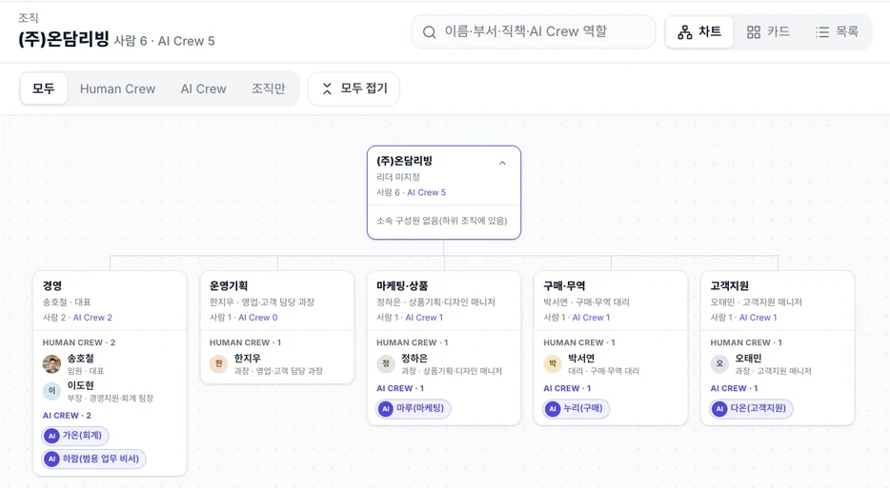Click the (주)온담리빙 page header title
This screenshot has width=890, height=488.
click(64, 39)
